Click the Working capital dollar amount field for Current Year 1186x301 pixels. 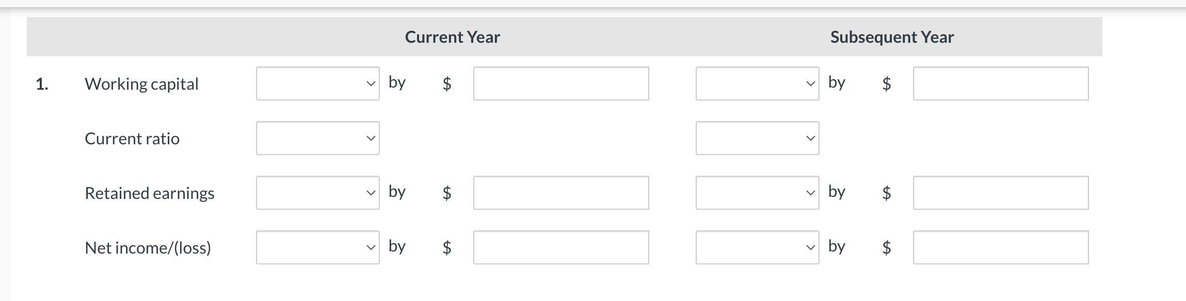[560, 83]
